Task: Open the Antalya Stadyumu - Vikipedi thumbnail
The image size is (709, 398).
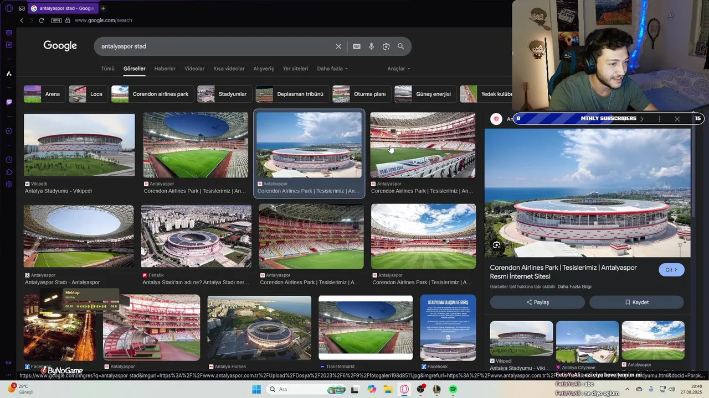Action: [79, 145]
